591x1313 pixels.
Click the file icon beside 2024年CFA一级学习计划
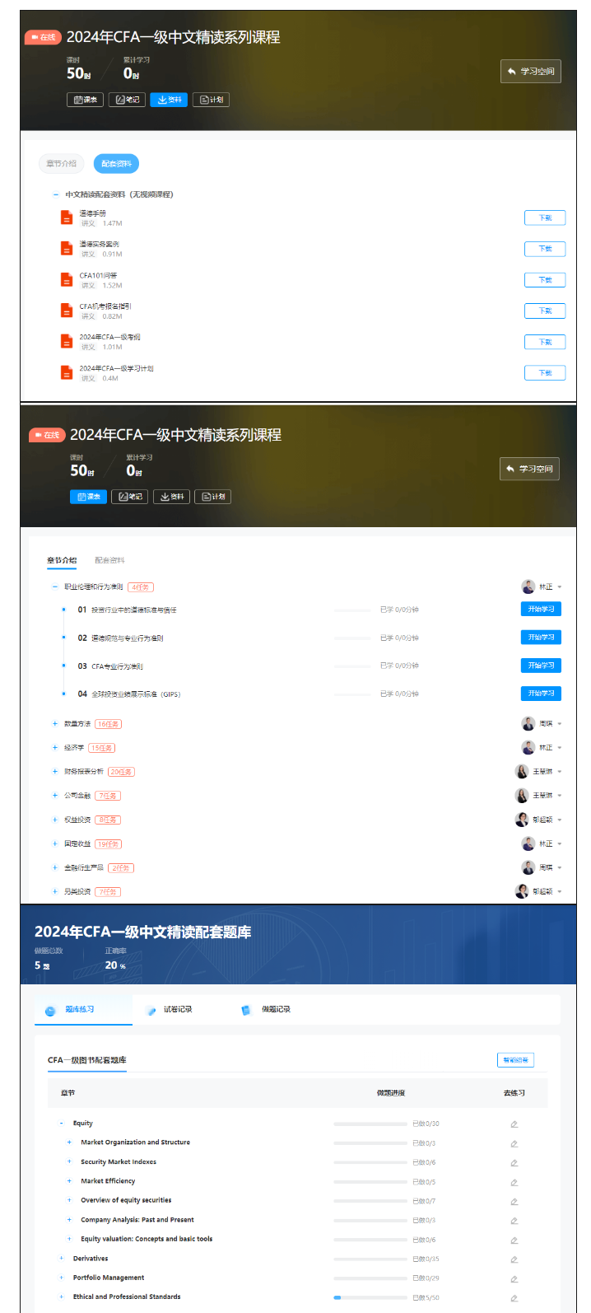[x=67, y=373]
